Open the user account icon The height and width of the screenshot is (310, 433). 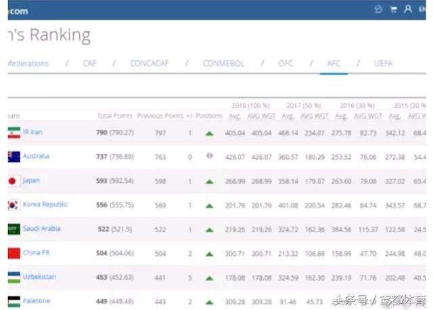click(x=407, y=9)
